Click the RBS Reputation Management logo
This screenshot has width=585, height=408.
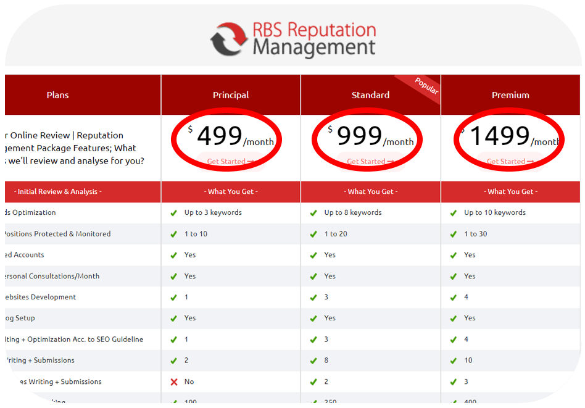[x=293, y=39]
